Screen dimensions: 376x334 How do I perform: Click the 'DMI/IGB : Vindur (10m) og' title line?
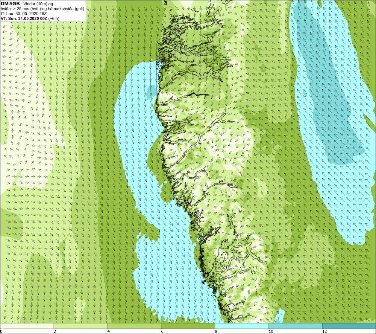[27, 4]
